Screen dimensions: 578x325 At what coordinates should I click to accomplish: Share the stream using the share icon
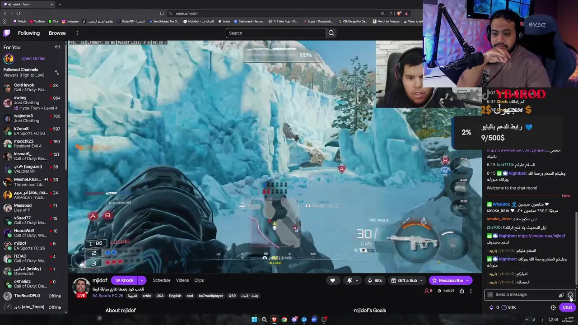pos(461,291)
